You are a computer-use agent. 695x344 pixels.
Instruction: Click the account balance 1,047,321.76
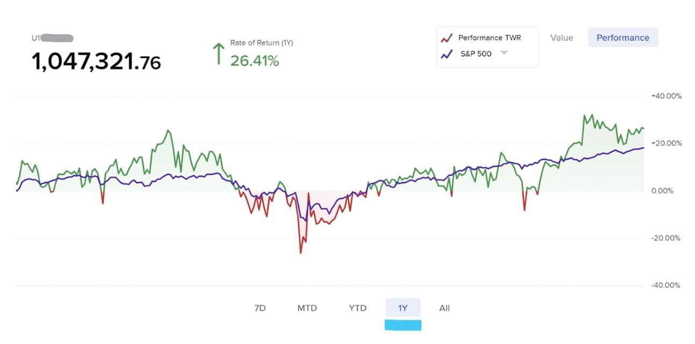(96, 63)
